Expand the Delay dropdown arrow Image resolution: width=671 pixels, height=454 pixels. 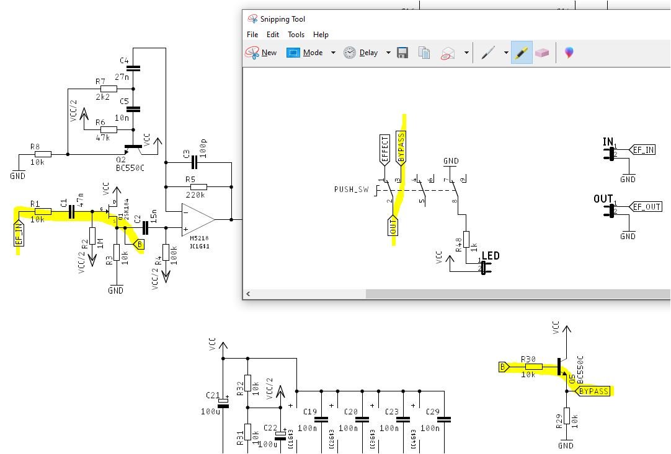click(388, 53)
